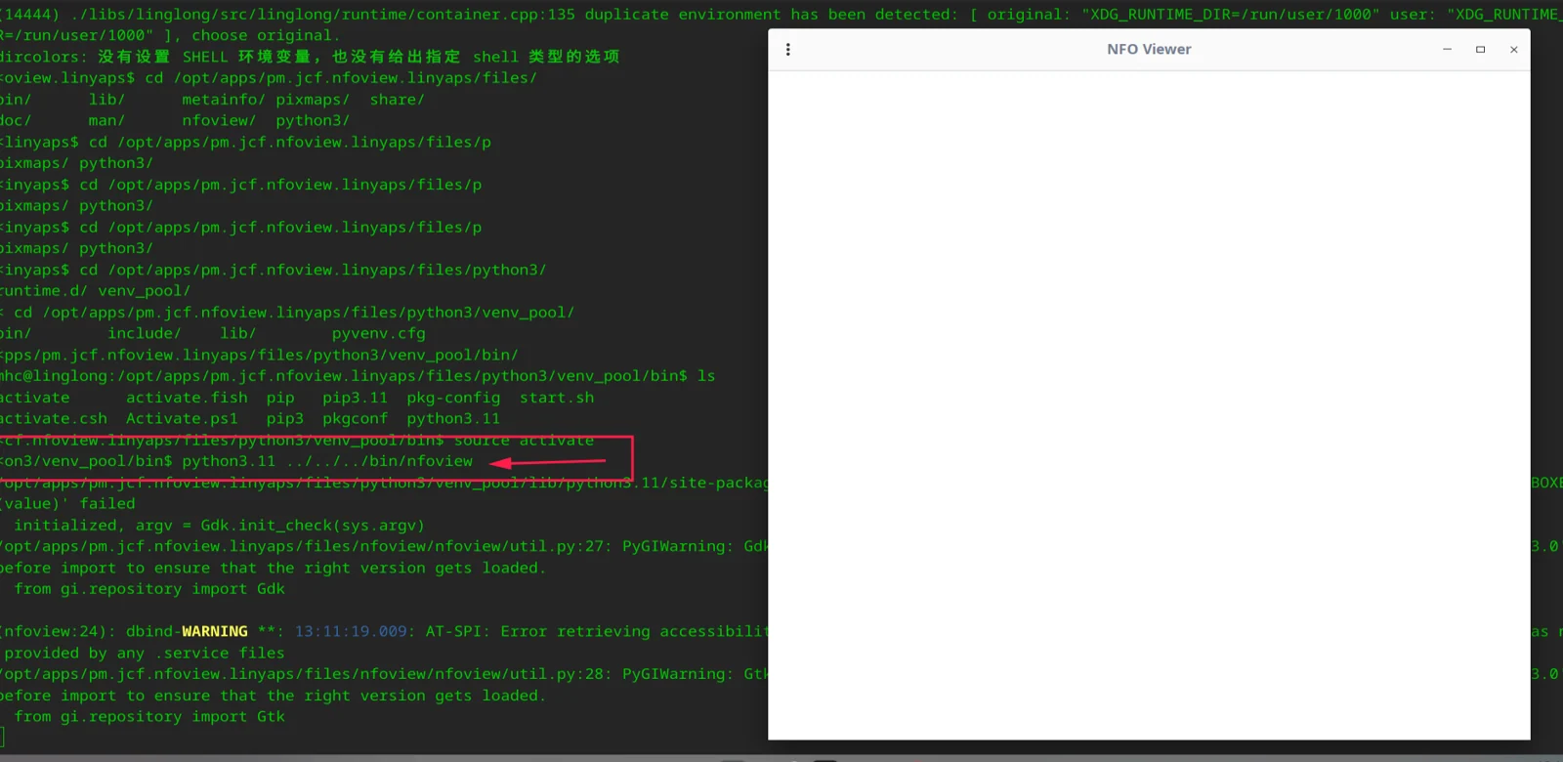Viewport: 1563px width, 762px height.
Task: Click 'pyvenv.cfg' in terminal listing
Action: point(378,333)
